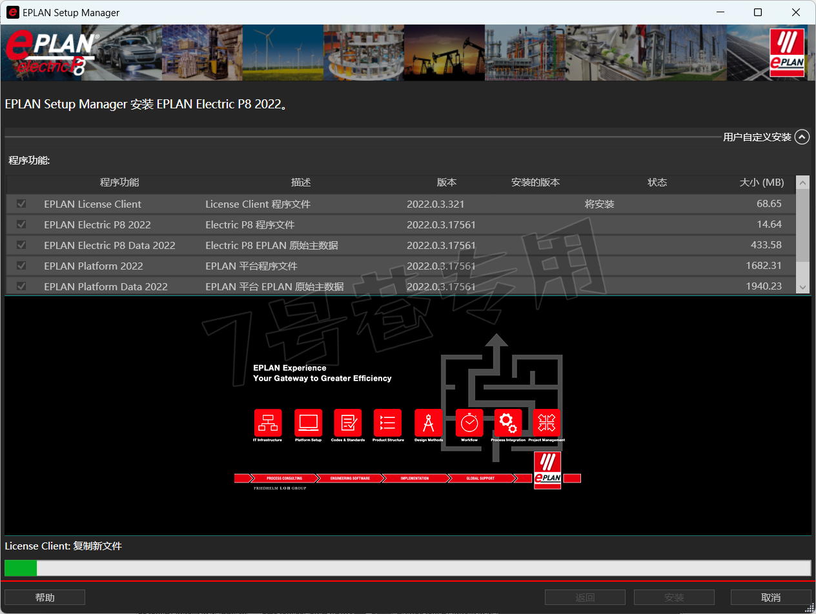Close the EPLAN Setup Manager window
Viewport: 816px width, 614px height.
[x=795, y=12]
